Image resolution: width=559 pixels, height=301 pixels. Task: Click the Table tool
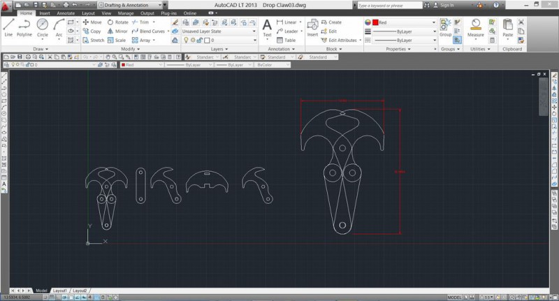(286, 41)
